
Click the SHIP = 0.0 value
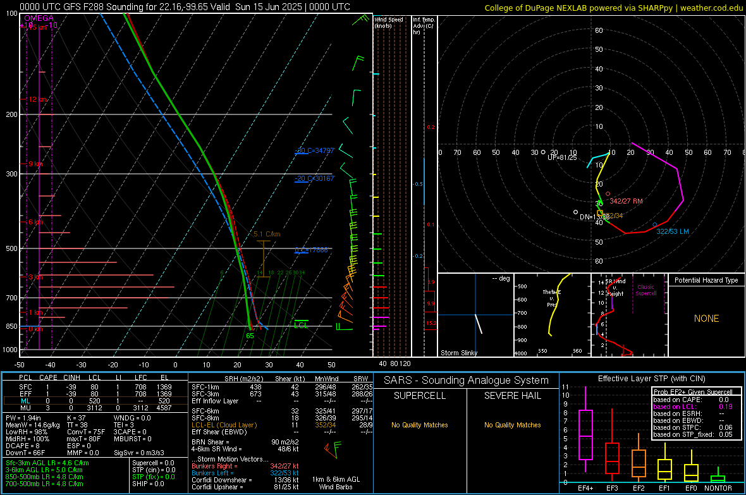coord(148,484)
